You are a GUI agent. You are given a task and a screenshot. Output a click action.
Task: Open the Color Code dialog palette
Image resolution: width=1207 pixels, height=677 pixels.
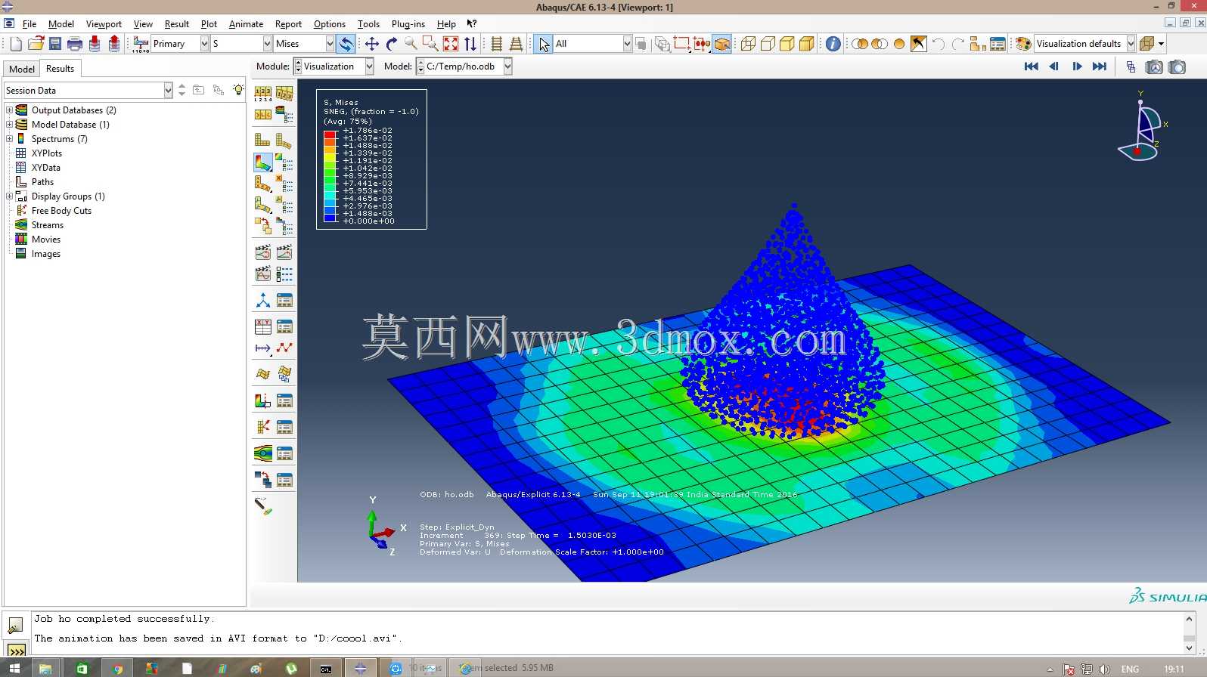1023,44
